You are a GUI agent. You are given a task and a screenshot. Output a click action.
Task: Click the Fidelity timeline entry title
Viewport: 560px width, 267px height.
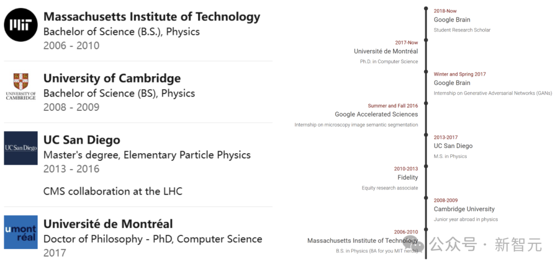[408, 177]
